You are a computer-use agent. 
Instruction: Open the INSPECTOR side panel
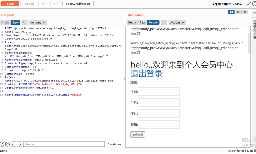[254, 30]
